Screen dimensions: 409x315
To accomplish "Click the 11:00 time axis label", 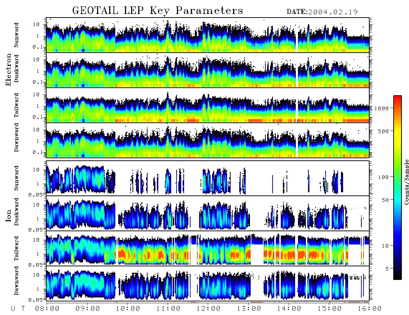I will tap(168, 309).
